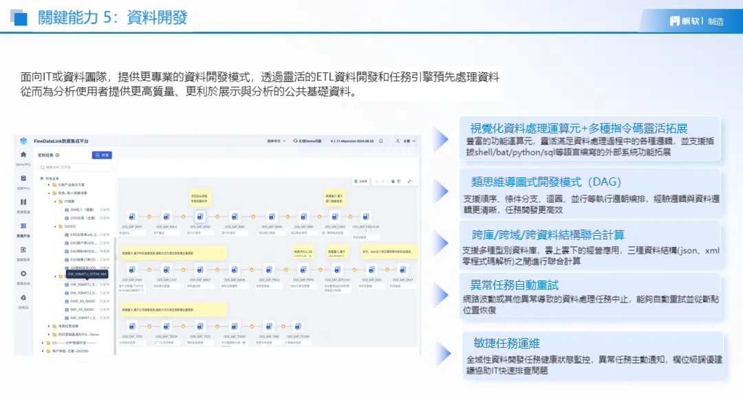Click the FineDataLink logo icon
The image size is (743, 396).
pyautogui.click(x=23, y=141)
